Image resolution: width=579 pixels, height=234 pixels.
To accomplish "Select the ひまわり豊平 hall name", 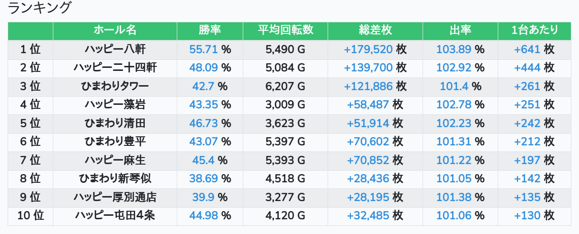I will point(115,142).
